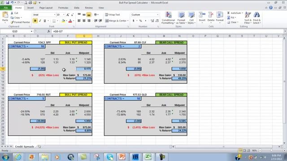Switch to the Page Layout tab
Screen dimensions: 287x161
(x=46, y=8)
